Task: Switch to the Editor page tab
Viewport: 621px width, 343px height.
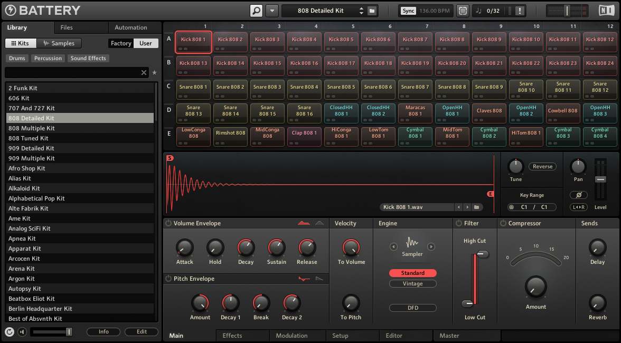Action: coord(406,336)
